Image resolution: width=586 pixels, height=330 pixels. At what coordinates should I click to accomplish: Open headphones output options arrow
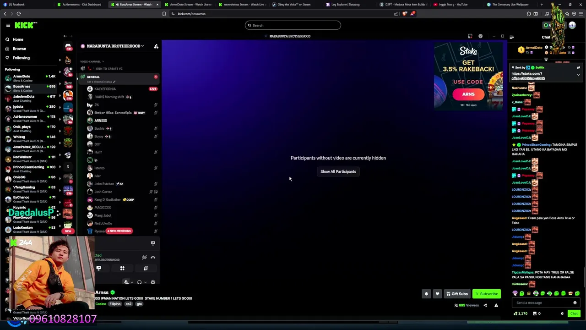pyautogui.click(x=145, y=282)
